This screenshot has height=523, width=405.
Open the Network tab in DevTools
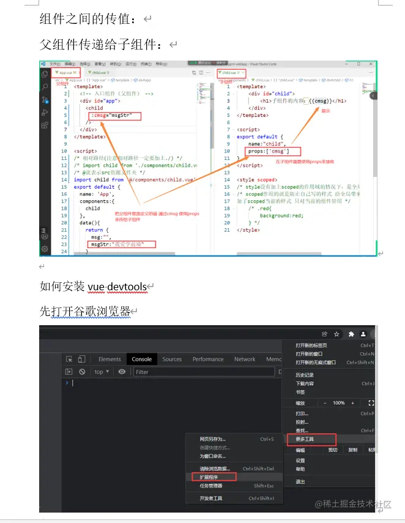tap(245, 359)
